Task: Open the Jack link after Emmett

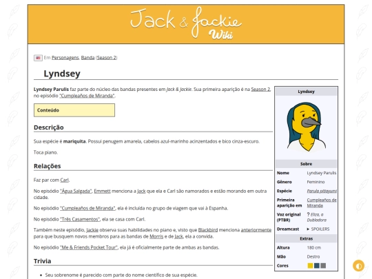Action: coord(141,191)
